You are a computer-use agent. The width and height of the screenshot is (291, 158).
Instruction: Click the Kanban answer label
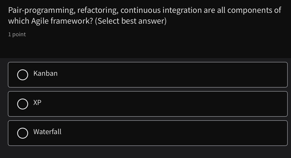(x=45, y=74)
